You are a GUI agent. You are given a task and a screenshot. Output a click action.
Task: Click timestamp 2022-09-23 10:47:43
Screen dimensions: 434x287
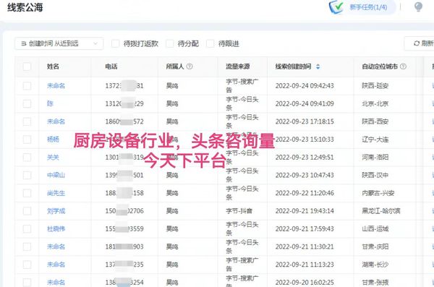[x=305, y=175]
